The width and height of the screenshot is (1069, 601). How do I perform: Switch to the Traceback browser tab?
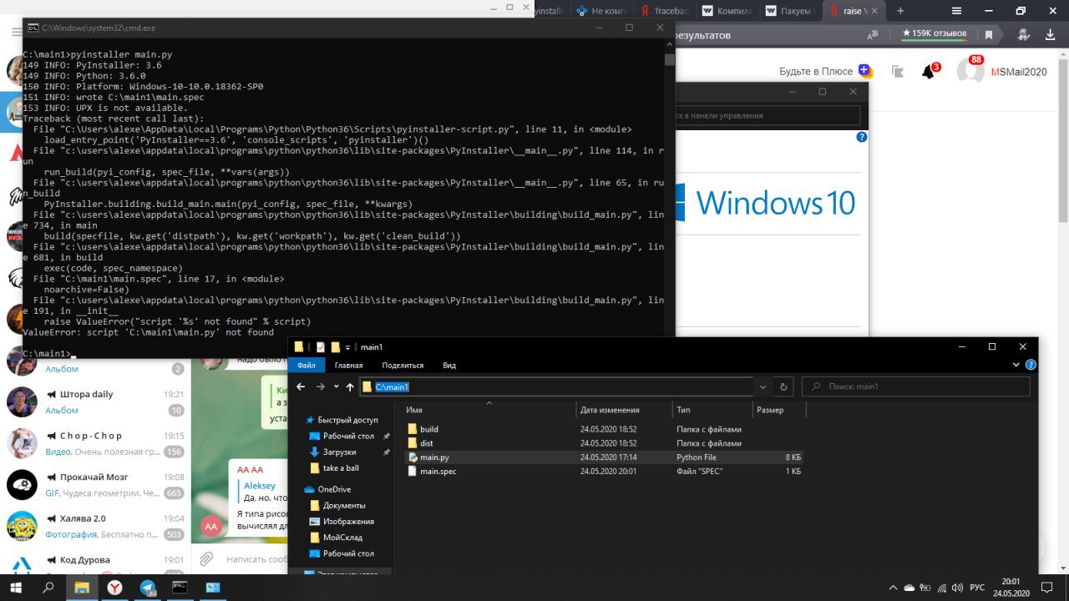coord(667,11)
